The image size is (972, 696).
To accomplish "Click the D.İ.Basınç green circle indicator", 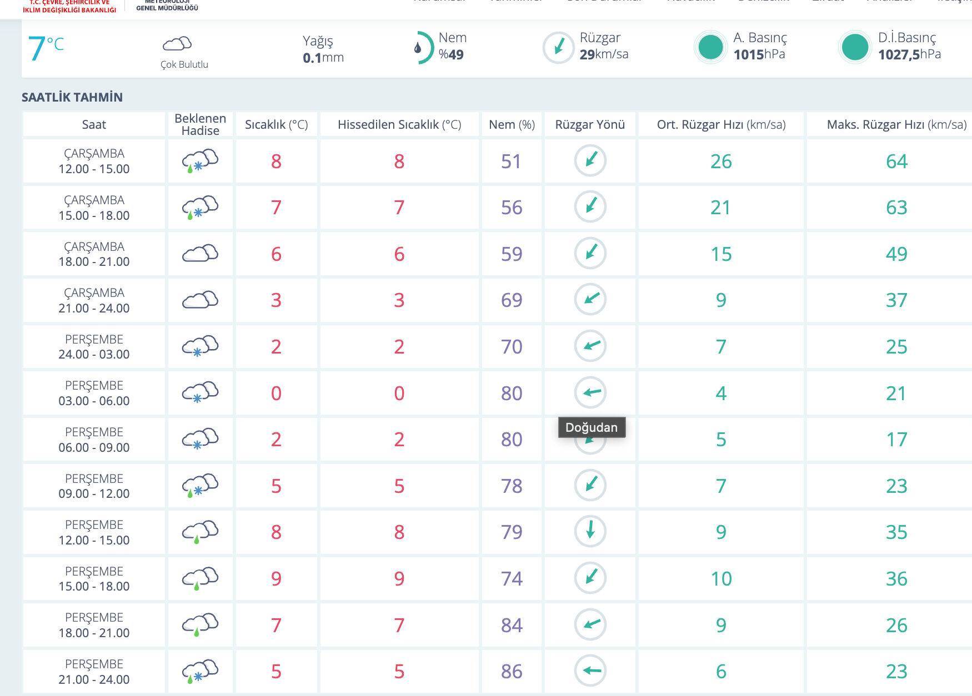I will [855, 47].
